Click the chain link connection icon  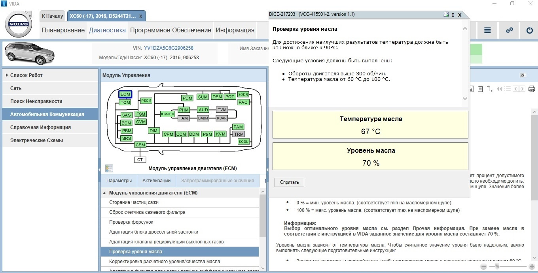pos(510,30)
